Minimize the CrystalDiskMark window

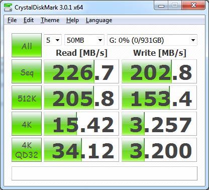(x=161, y=6)
